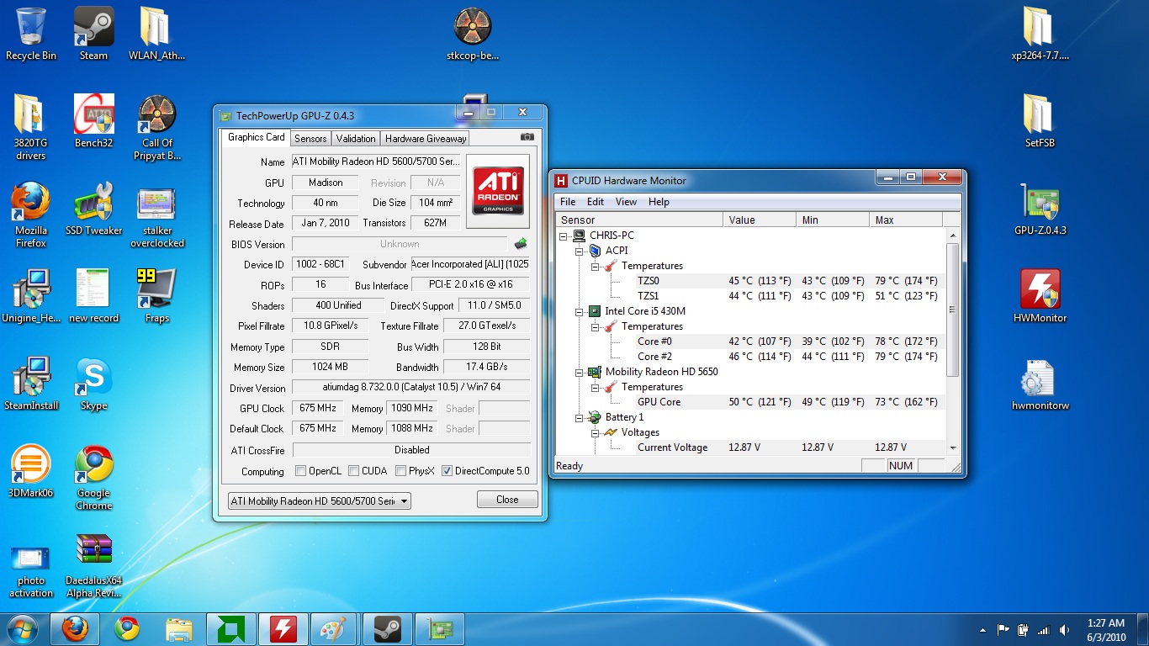Enable the OpenCL checkbox in GPU-Z

click(x=301, y=471)
